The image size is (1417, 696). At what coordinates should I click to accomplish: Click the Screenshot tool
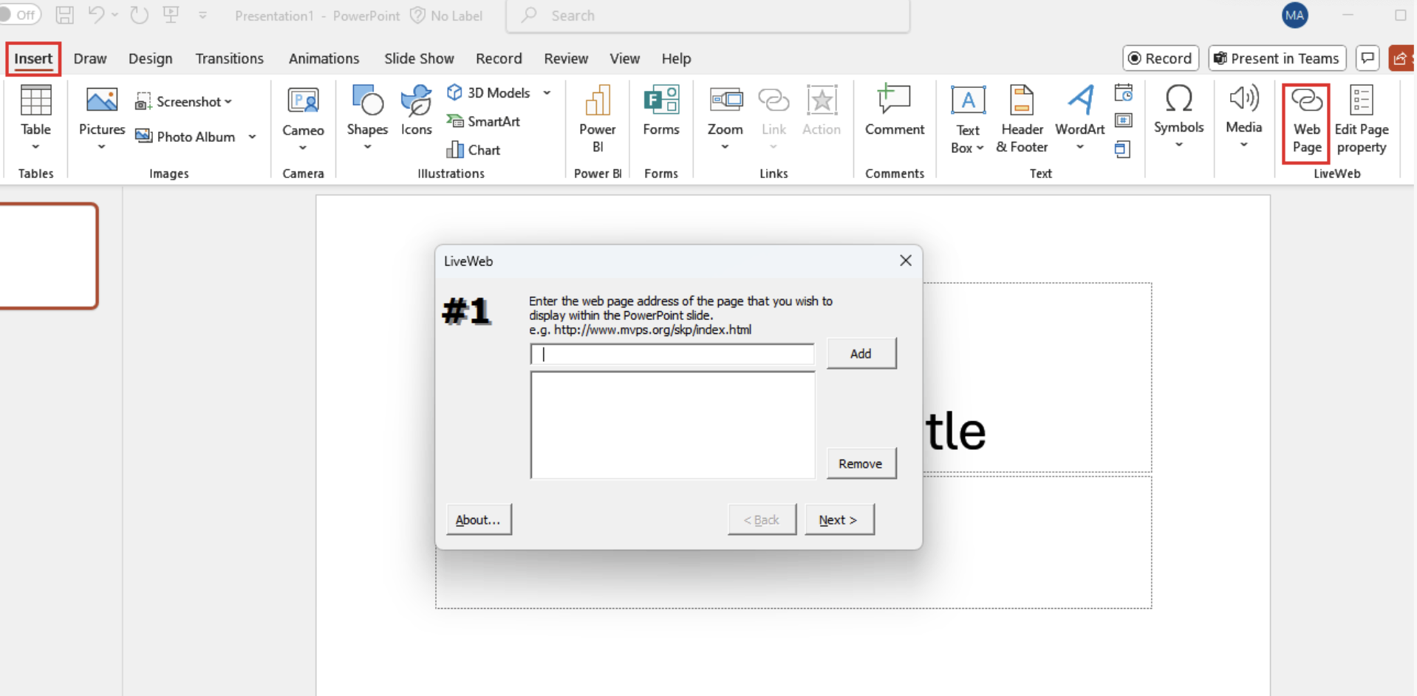pyautogui.click(x=182, y=102)
